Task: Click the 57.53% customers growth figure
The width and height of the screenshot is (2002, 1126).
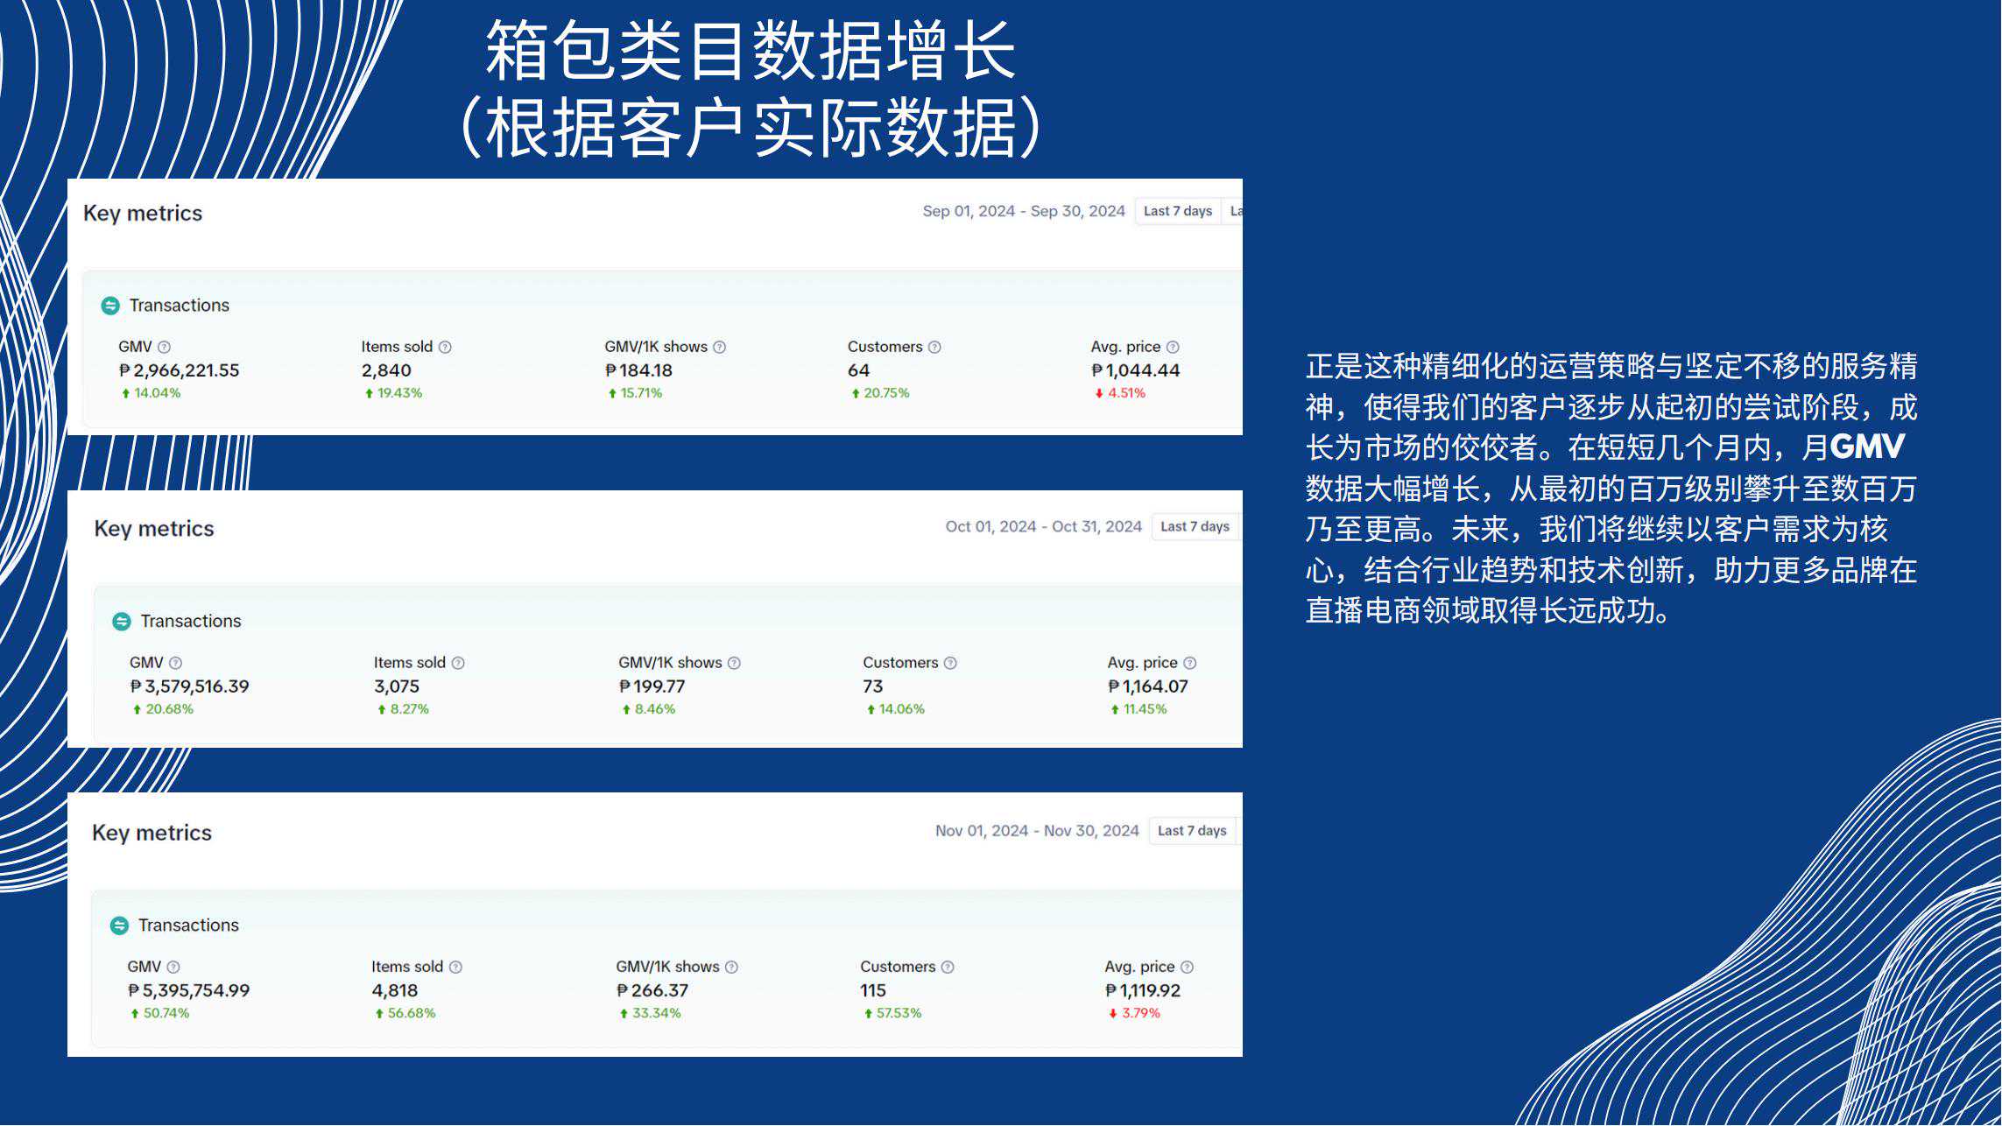Action: pos(892,1014)
